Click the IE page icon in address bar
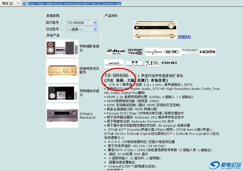 tap(24, 3)
